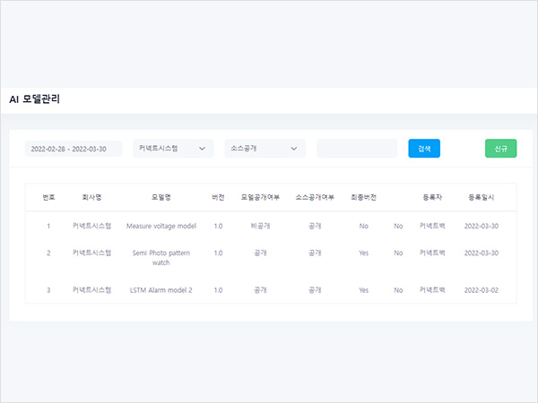The height and width of the screenshot is (403, 538).
Task: Click the AI 모델관리 page title
Action: pyautogui.click(x=35, y=99)
